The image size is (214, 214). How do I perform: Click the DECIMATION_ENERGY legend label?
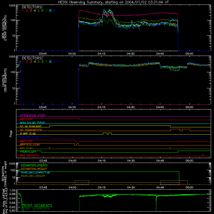(34, 165)
